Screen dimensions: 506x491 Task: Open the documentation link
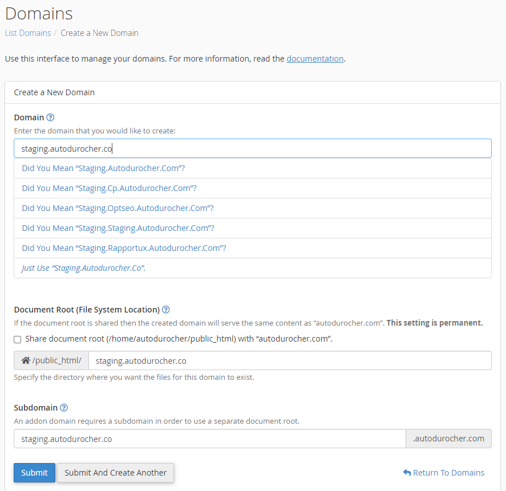[315, 59]
